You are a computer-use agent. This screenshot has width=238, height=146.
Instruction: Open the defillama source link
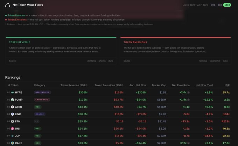click(x=92, y=61)
